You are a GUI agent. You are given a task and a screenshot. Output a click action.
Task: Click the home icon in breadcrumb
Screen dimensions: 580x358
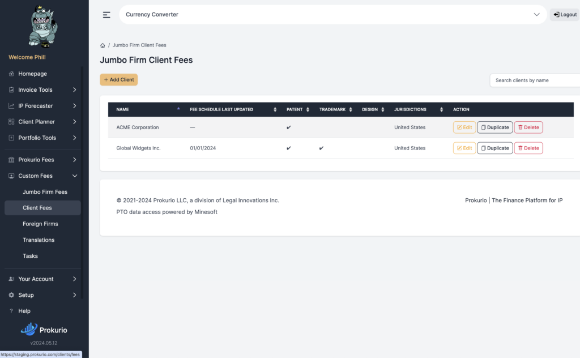(103, 45)
